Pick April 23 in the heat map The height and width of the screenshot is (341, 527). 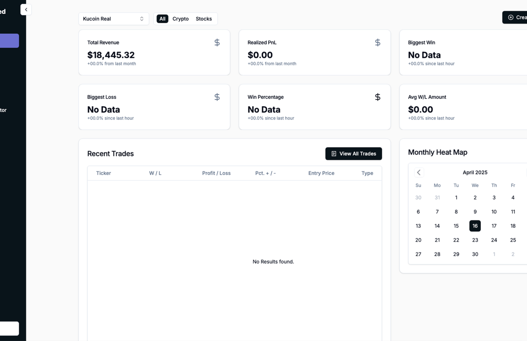tap(475, 240)
